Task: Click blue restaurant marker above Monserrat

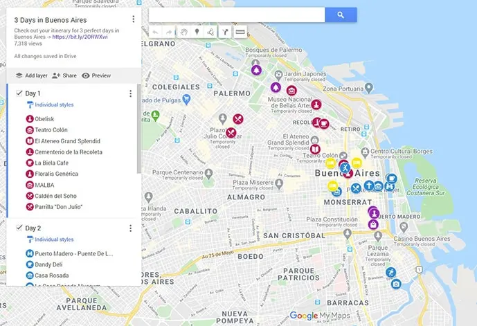Action: click(x=356, y=188)
